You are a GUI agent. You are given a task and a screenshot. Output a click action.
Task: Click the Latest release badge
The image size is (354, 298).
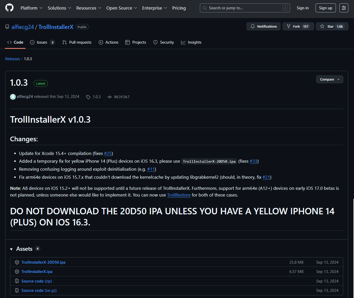(41, 83)
